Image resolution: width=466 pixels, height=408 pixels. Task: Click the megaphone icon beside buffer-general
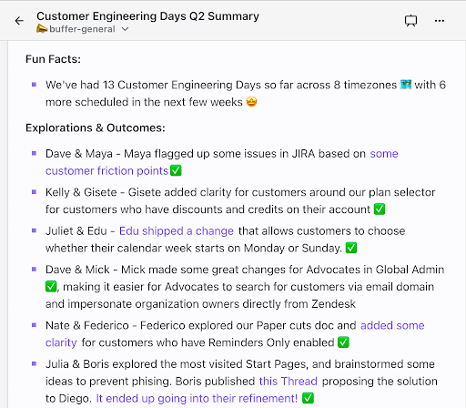click(x=42, y=29)
